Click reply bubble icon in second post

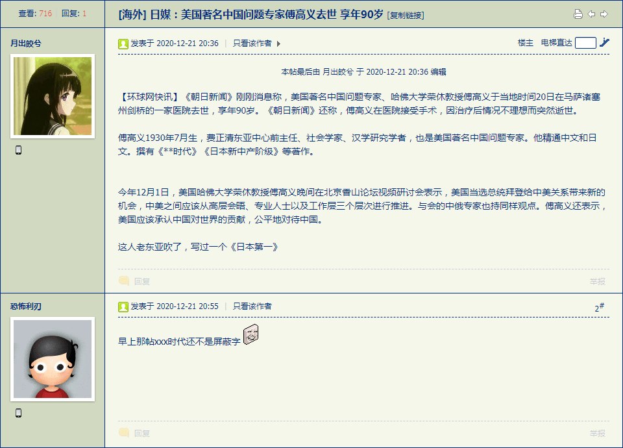click(x=124, y=432)
